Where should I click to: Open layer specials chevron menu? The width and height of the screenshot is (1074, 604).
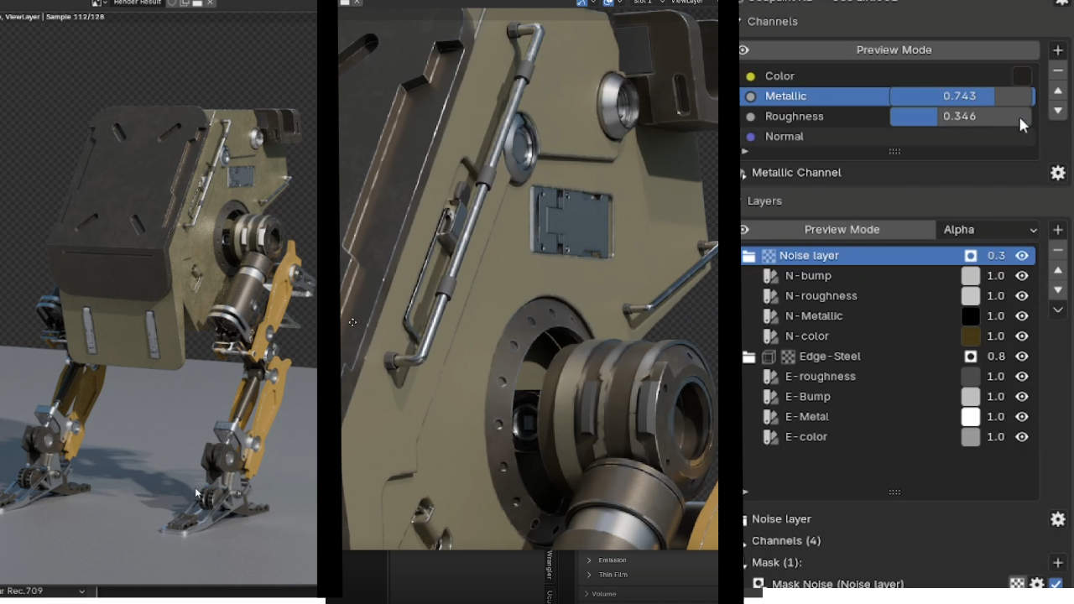pos(1058,310)
